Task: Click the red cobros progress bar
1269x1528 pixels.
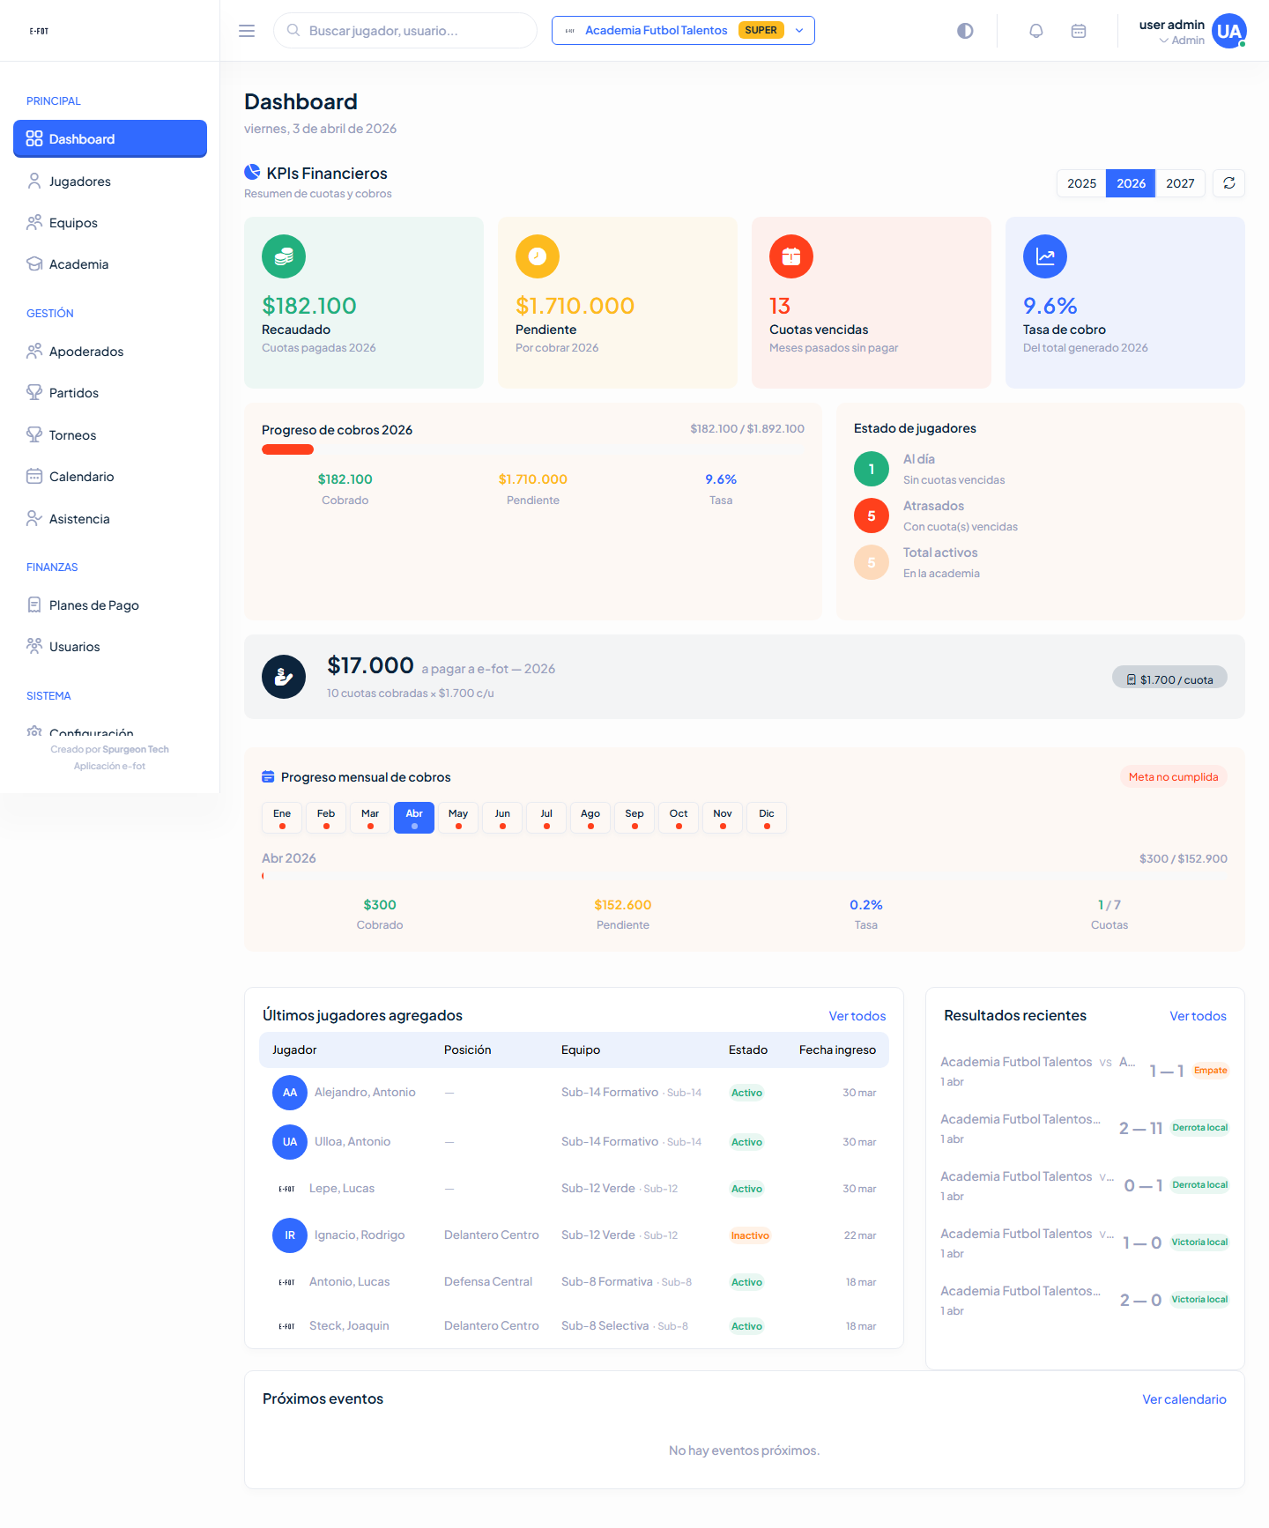Action: point(287,449)
